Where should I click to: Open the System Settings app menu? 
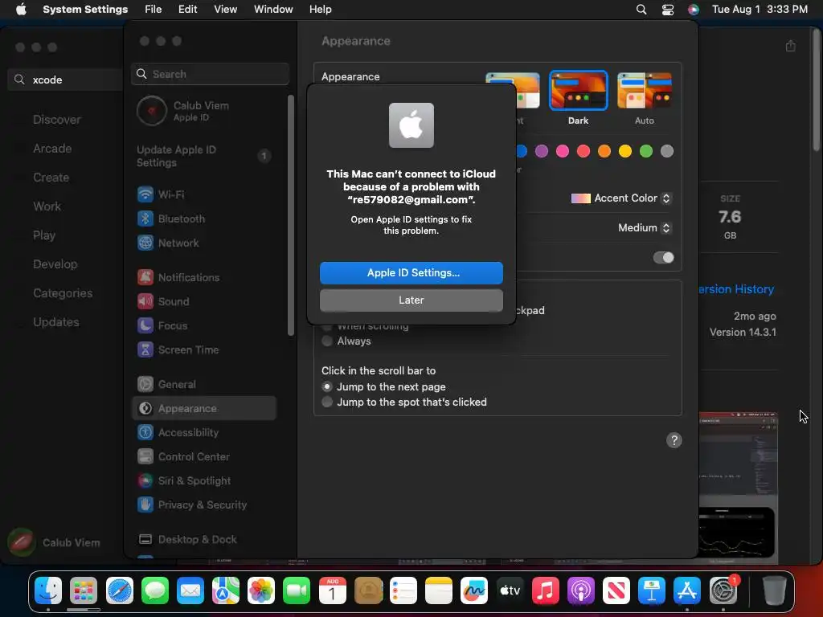85,10
